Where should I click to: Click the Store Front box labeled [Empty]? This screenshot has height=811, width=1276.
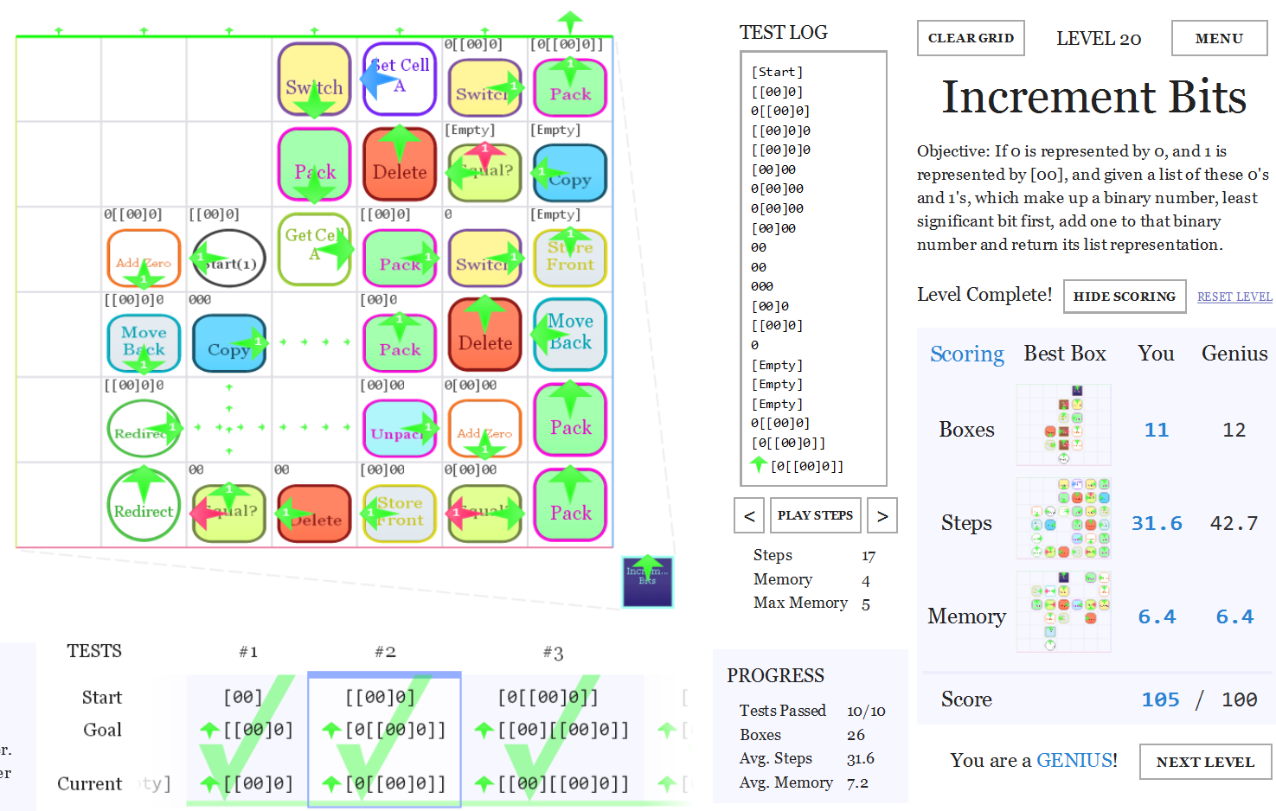(x=571, y=258)
